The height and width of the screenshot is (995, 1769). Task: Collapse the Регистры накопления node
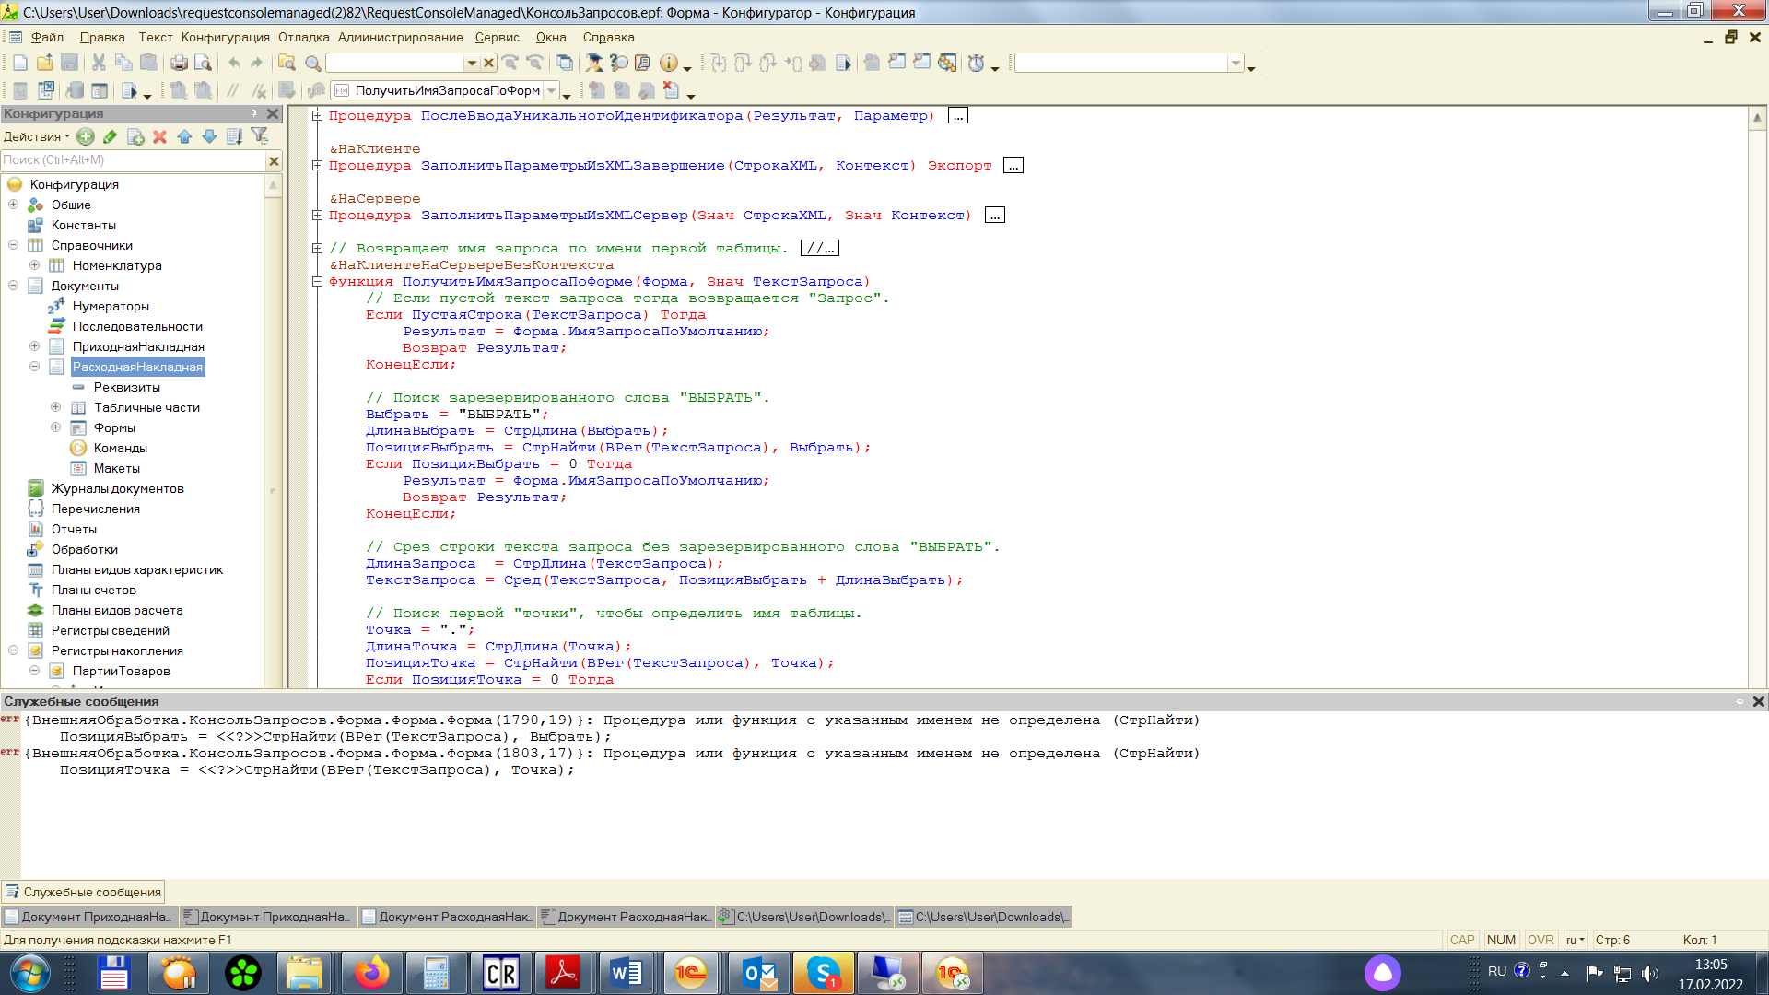[14, 650]
